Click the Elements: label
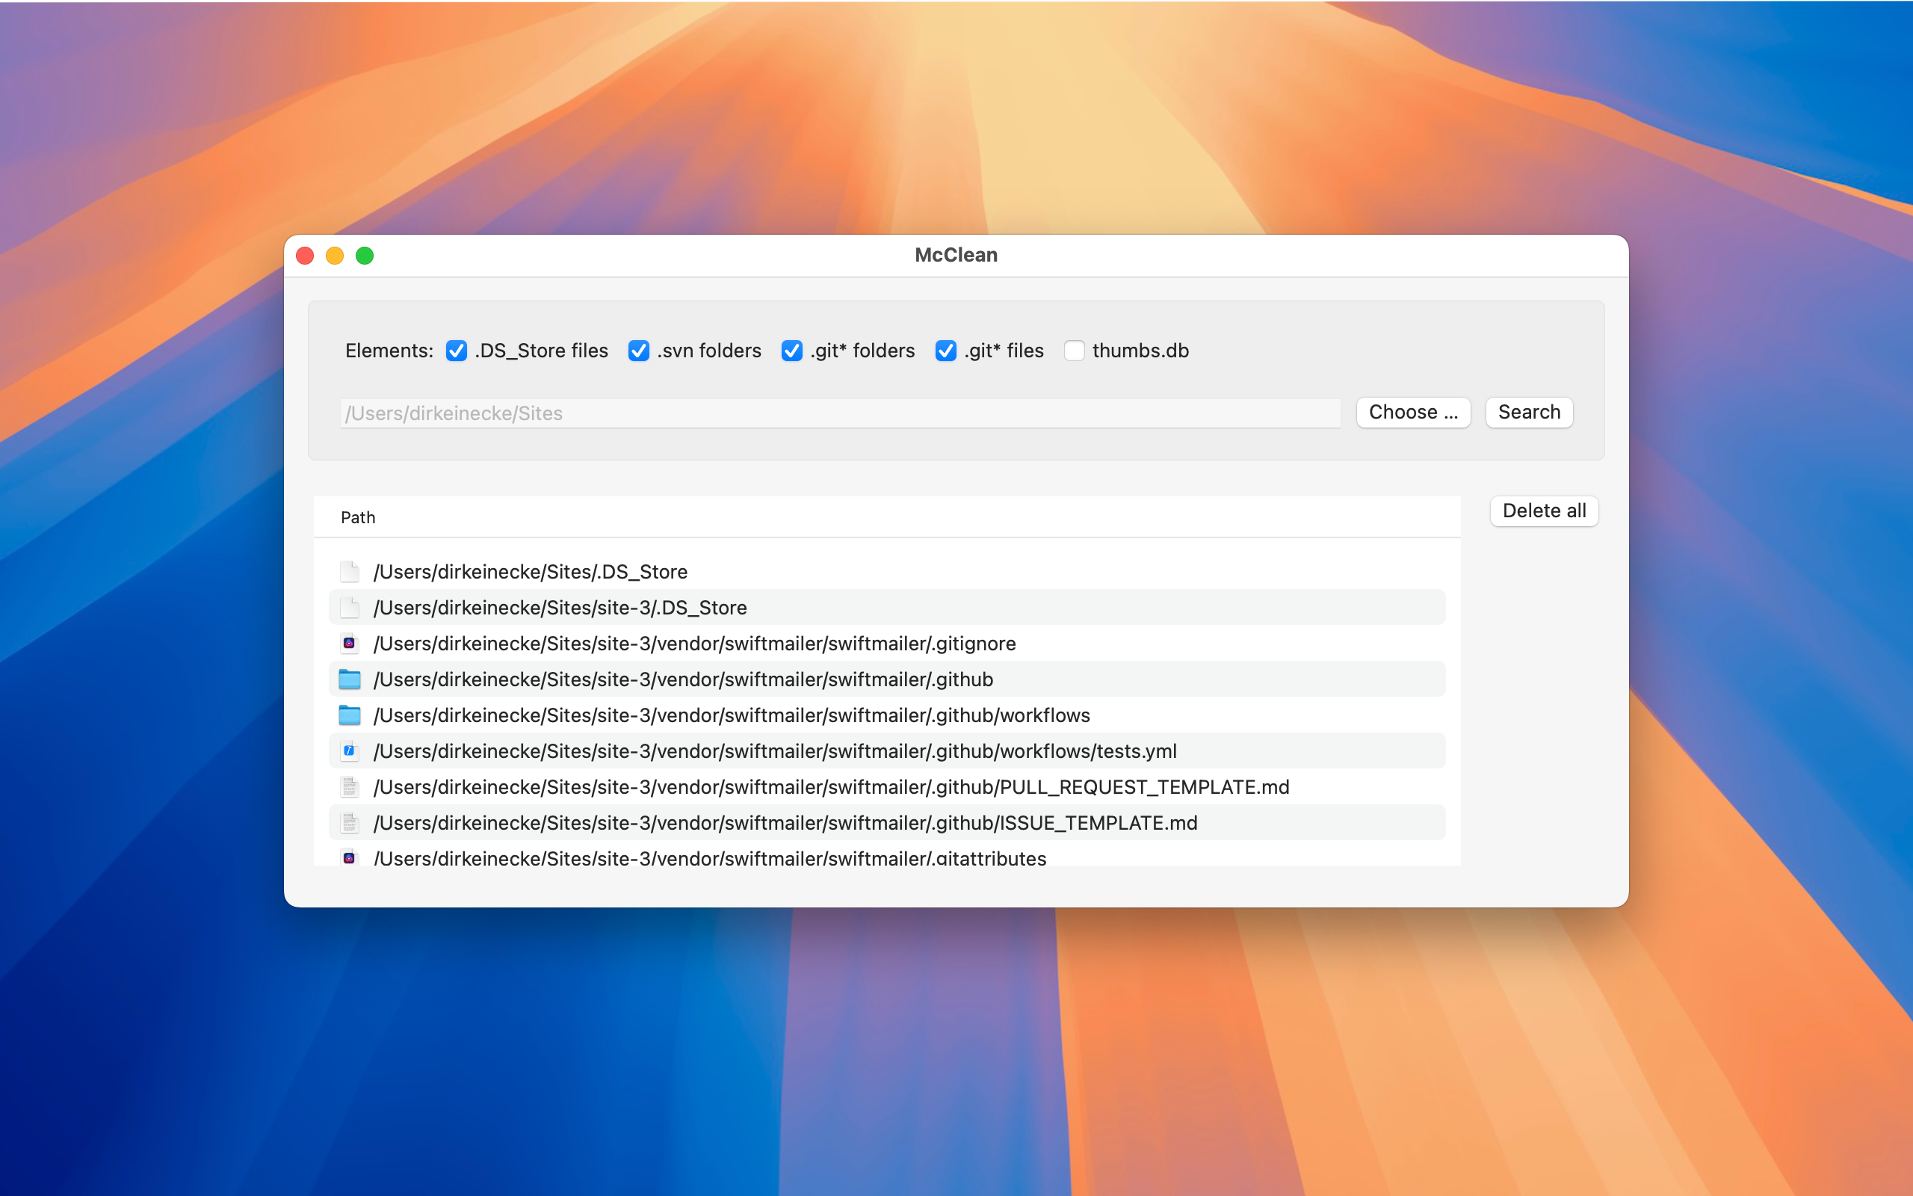 (389, 351)
